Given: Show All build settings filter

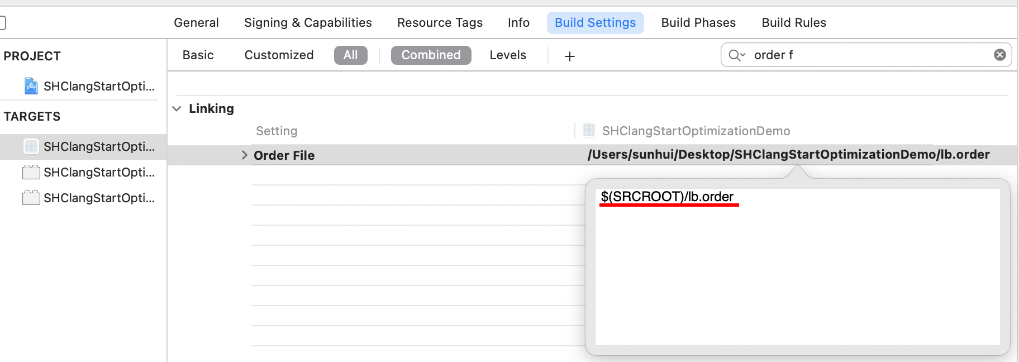Looking at the screenshot, I should pyautogui.click(x=350, y=55).
